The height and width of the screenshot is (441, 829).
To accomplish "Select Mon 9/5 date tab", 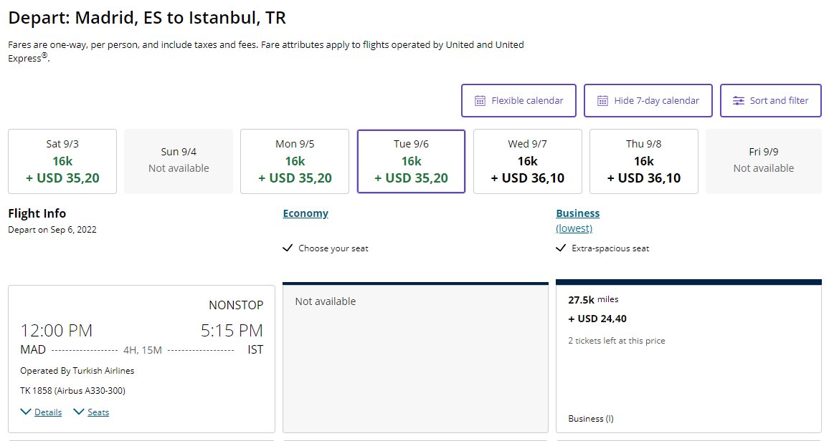I will pos(295,161).
